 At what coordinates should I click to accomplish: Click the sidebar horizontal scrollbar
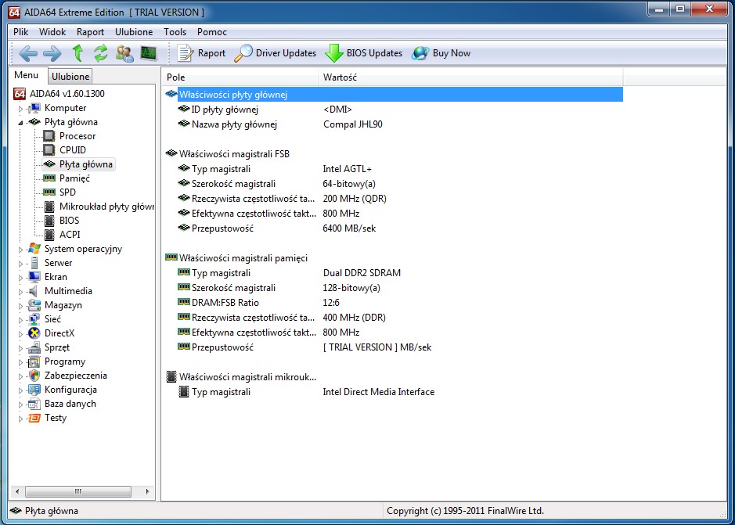[x=78, y=492]
